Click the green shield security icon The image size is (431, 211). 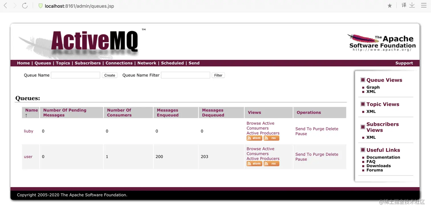click(x=40, y=6)
